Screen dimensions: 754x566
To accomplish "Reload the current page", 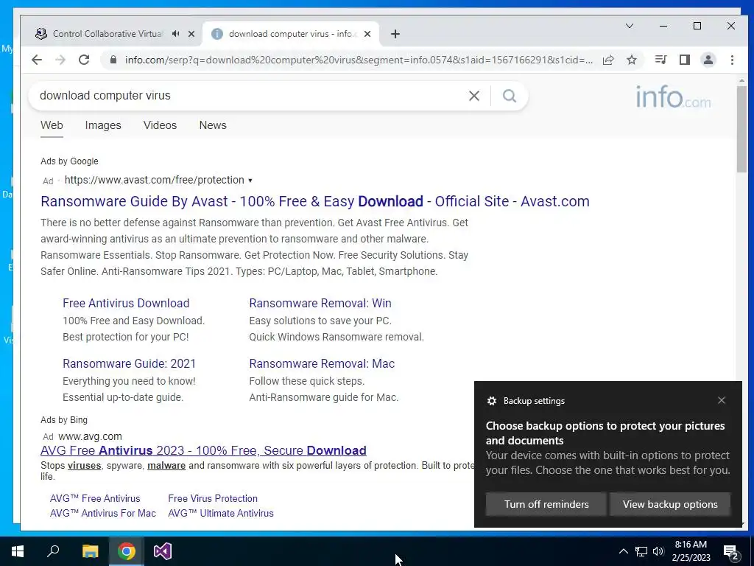I will point(84,60).
